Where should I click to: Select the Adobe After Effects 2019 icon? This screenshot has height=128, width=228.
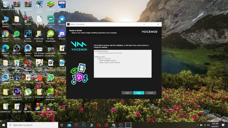[x=17, y=94]
